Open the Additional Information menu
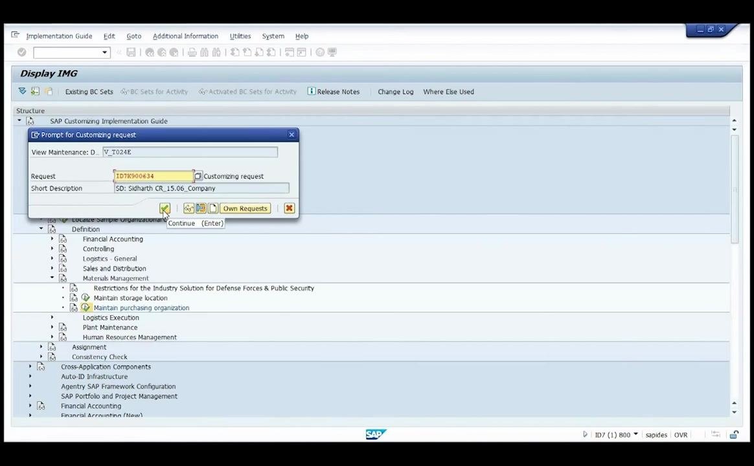The image size is (754, 466). pyautogui.click(x=185, y=36)
